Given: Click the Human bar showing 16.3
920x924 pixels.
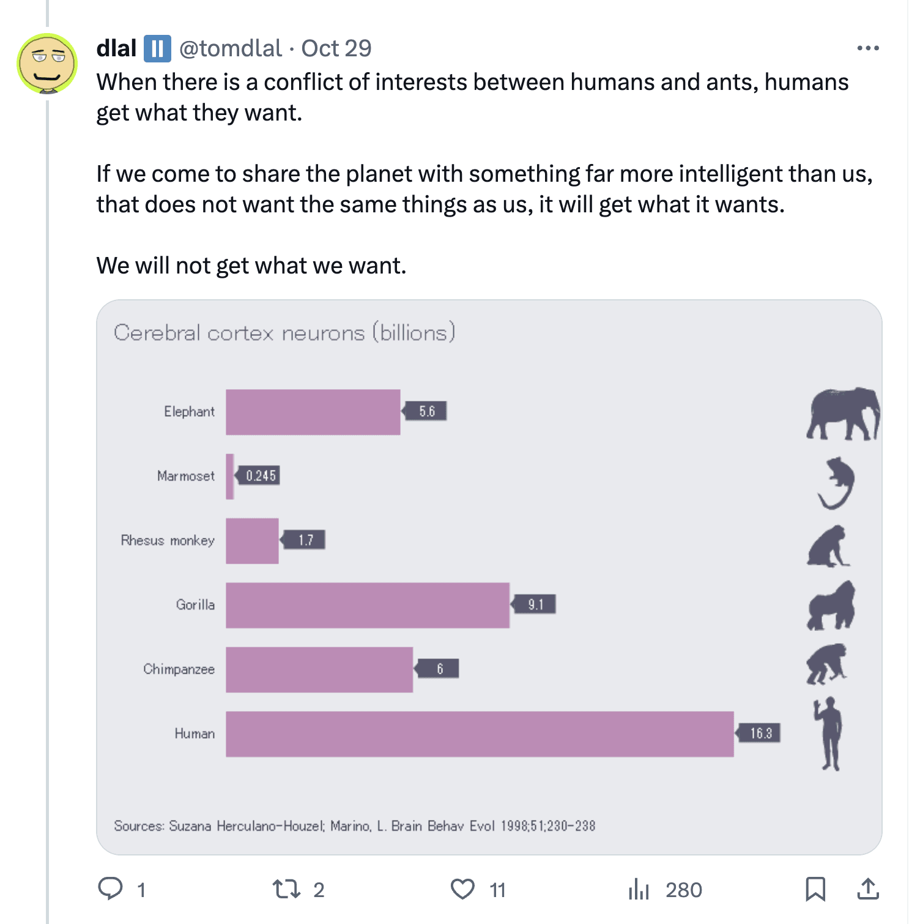Looking at the screenshot, I should point(480,734).
